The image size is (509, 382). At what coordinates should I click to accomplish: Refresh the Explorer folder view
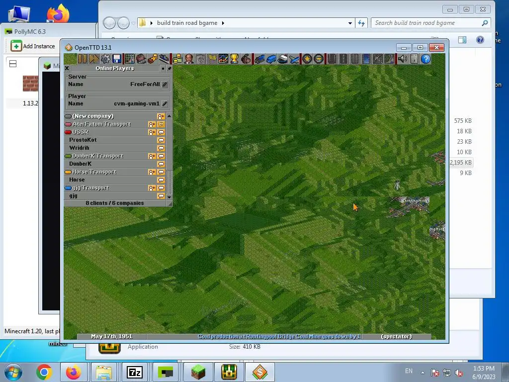point(361,23)
